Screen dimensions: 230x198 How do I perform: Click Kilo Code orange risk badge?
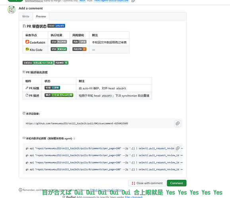point(79,49)
